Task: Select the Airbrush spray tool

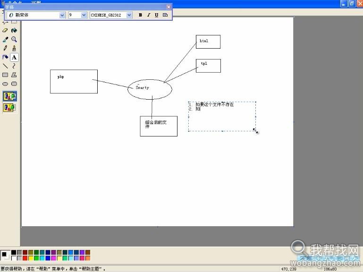Action: point(5,57)
